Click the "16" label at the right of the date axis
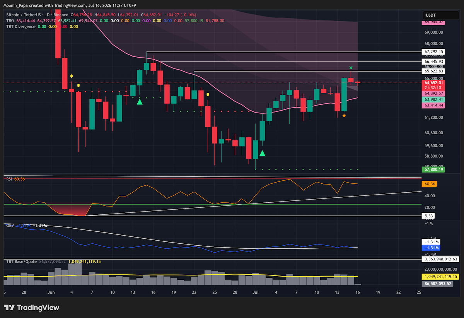This screenshot has width=464, height=318. tap(358, 292)
